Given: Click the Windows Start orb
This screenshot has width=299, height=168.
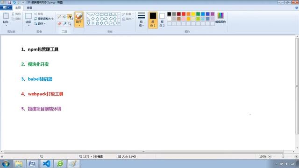Looking at the screenshot, I should click(6, 164).
